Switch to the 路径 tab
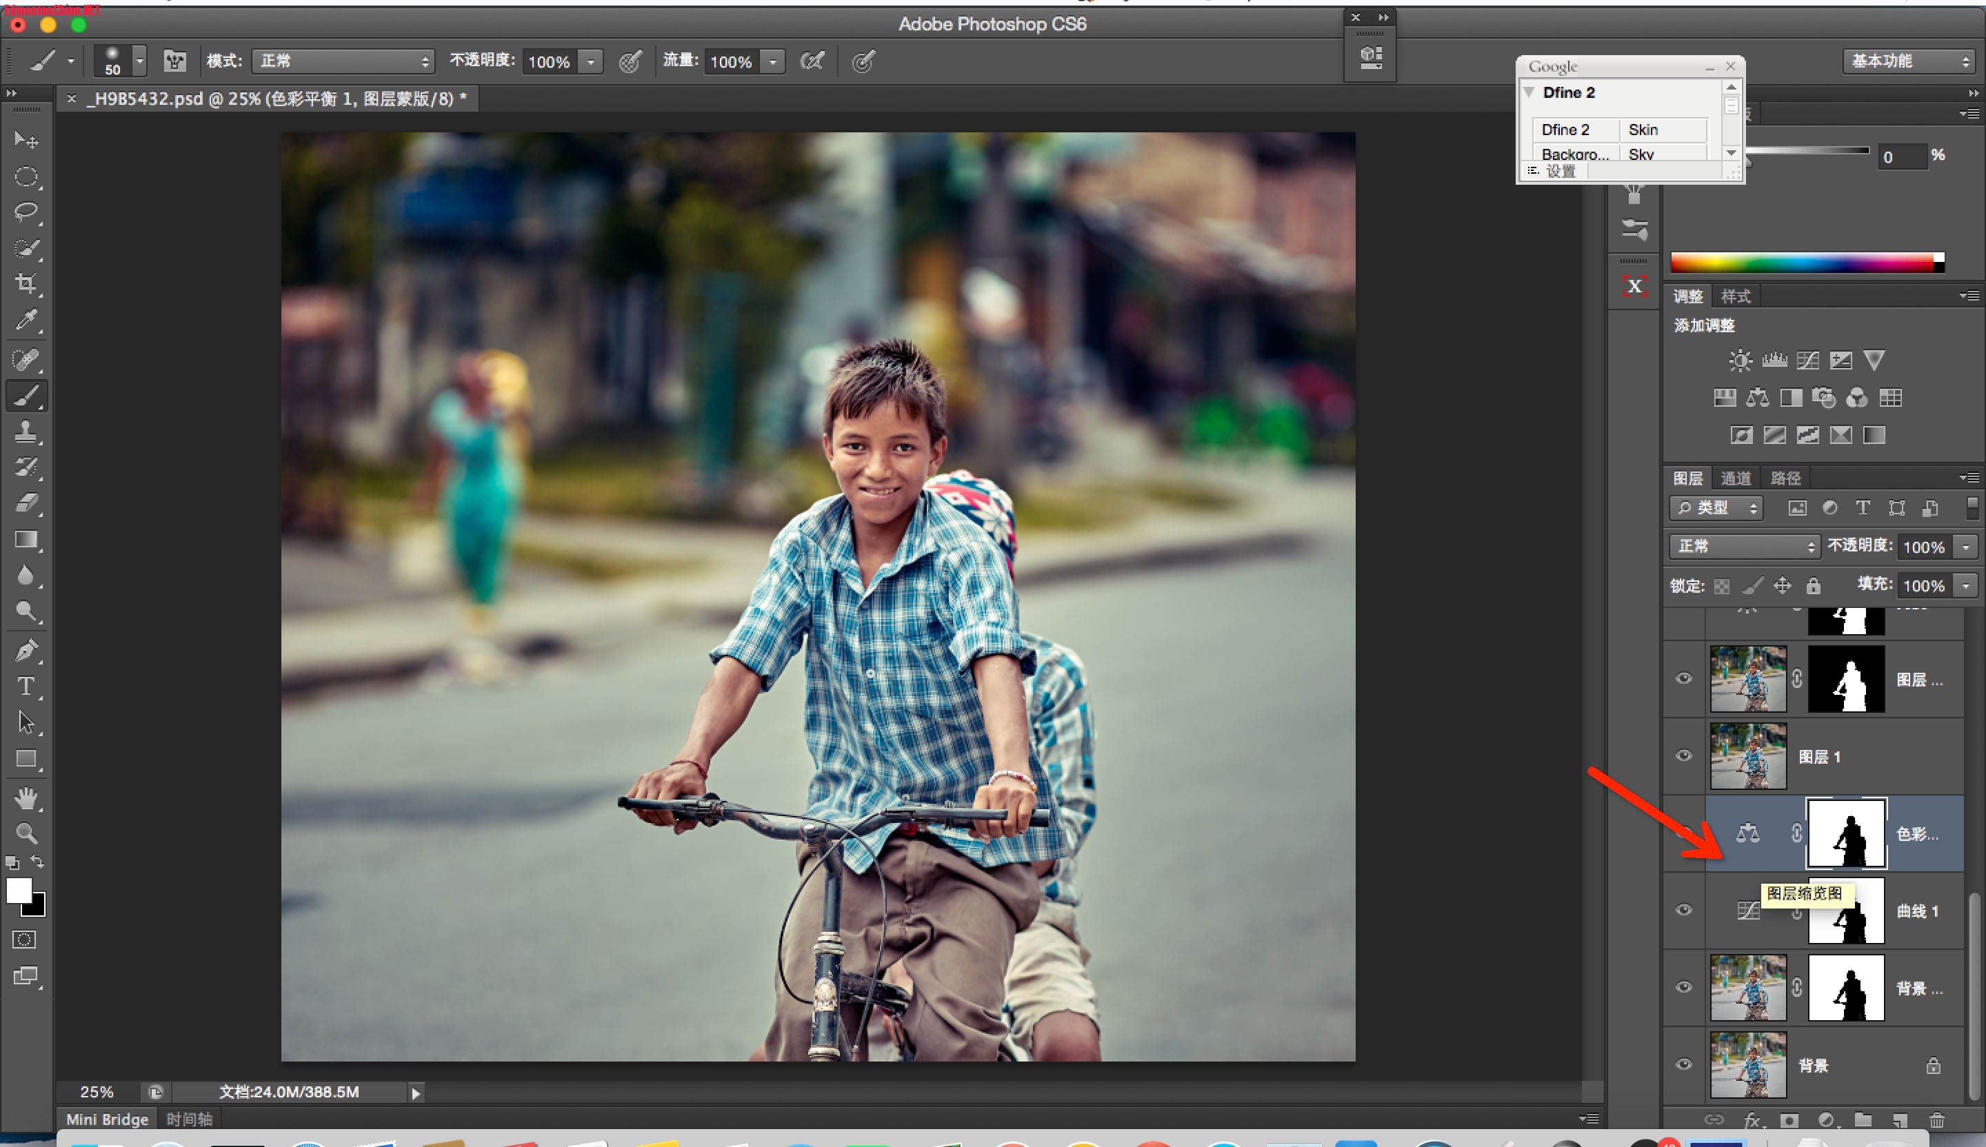 point(1786,478)
